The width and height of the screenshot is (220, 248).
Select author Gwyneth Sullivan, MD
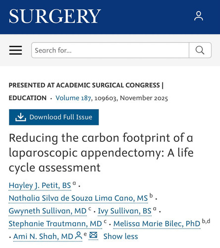pyautogui.click(x=48, y=211)
